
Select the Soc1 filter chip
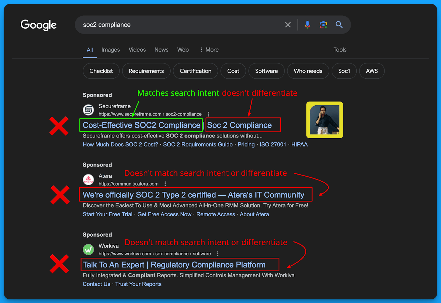(344, 71)
